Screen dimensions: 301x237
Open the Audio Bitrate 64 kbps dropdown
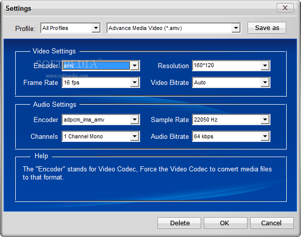point(231,136)
